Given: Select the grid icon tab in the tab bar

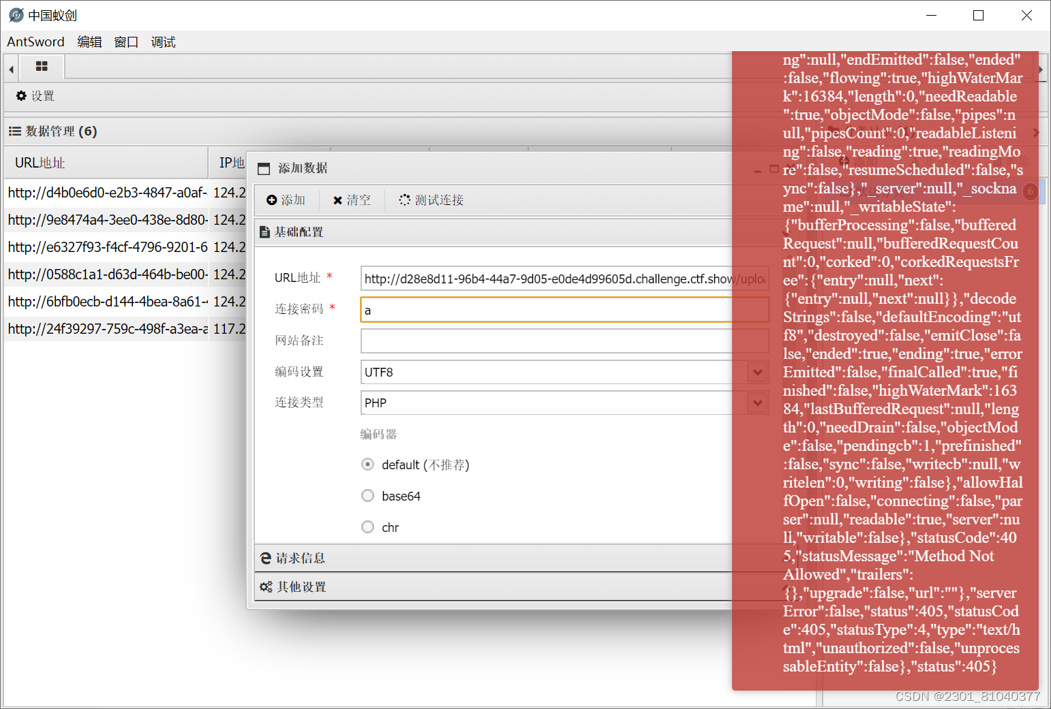Looking at the screenshot, I should tap(42, 67).
